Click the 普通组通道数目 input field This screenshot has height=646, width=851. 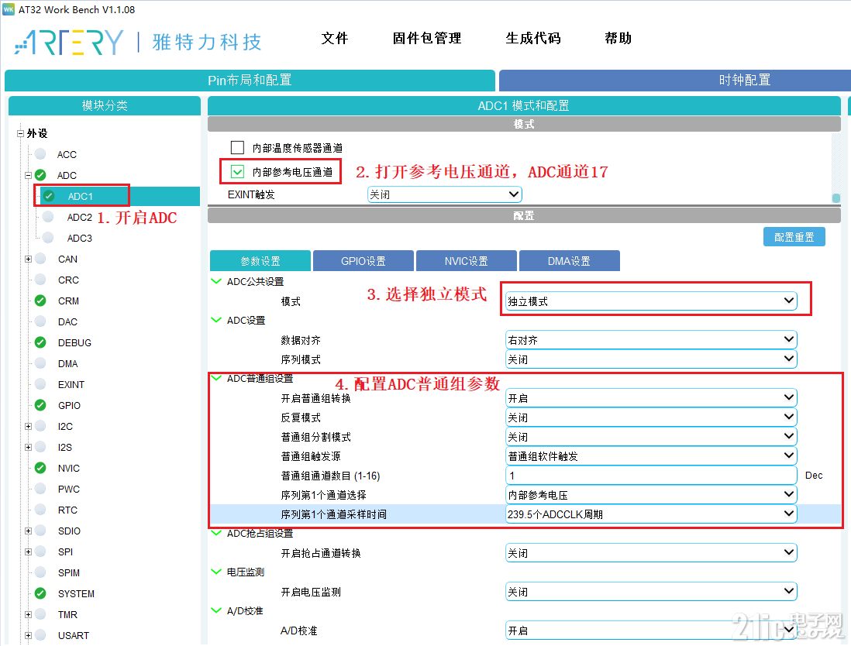[651, 476]
